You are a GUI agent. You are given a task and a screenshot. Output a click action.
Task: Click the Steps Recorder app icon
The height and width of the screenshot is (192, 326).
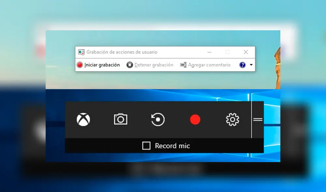coord(81,52)
